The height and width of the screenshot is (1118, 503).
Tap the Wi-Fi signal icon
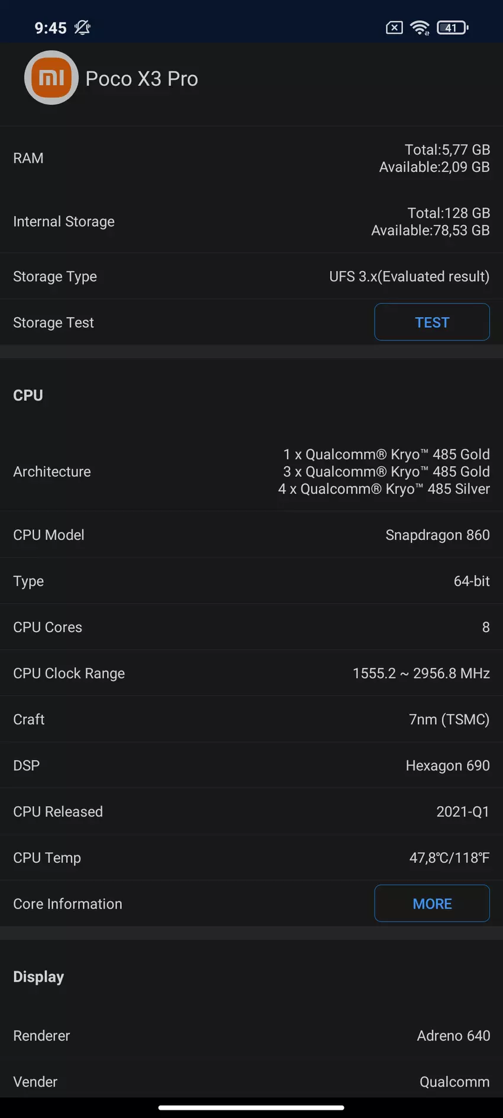420,27
